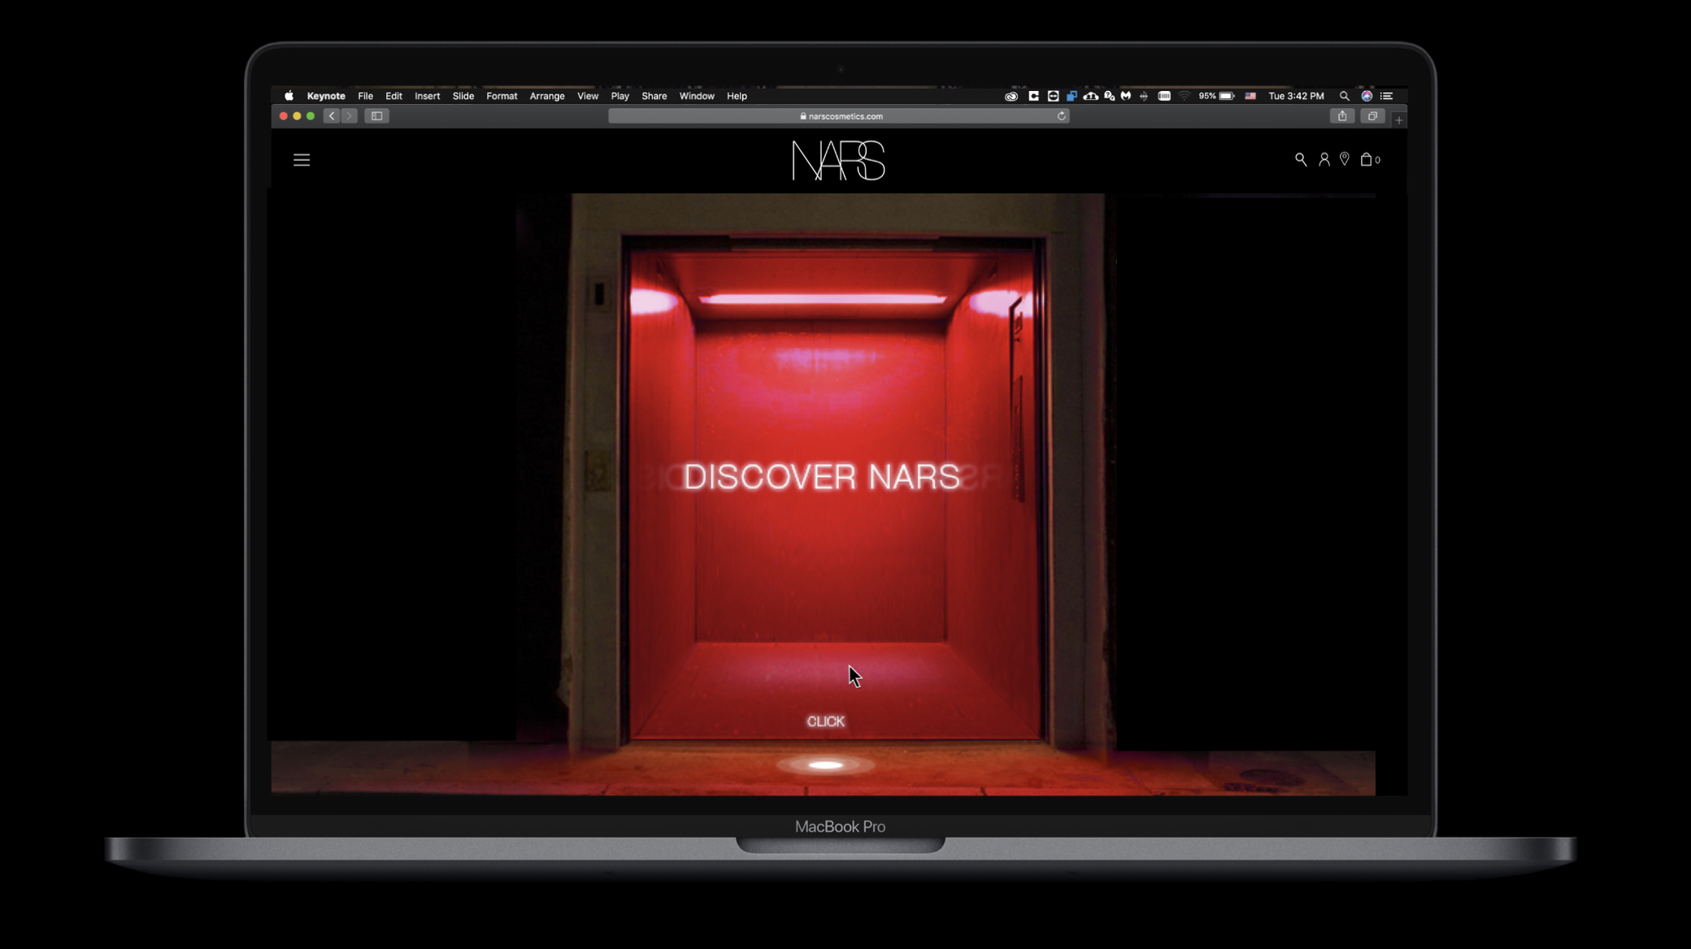Open the Safari share sheet
Image resolution: width=1691 pixels, height=949 pixels.
[x=1341, y=115]
